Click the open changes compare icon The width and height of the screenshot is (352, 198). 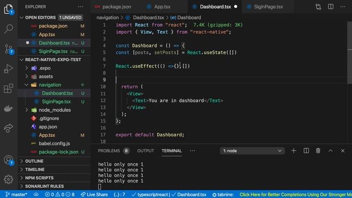[318, 7]
